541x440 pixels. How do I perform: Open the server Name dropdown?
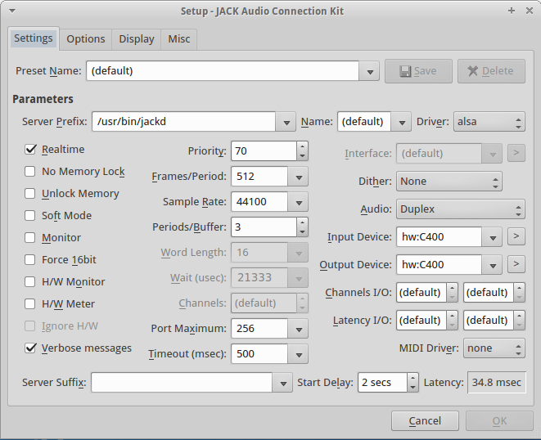[401, 122]
